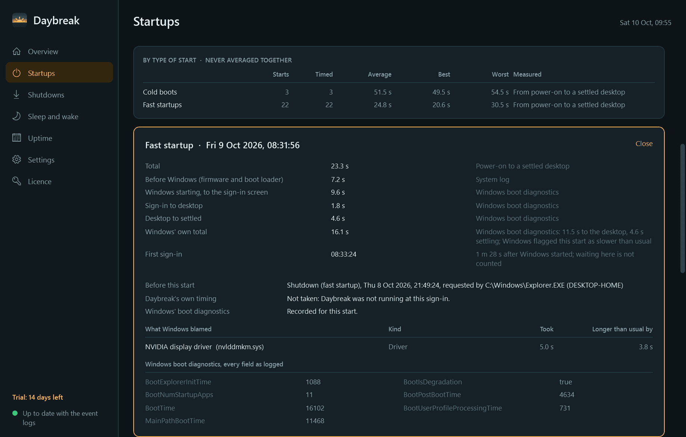Click the Worst column header
This screenshot has height=437, width=686.
pyautogui.click(x=500, y=74)
